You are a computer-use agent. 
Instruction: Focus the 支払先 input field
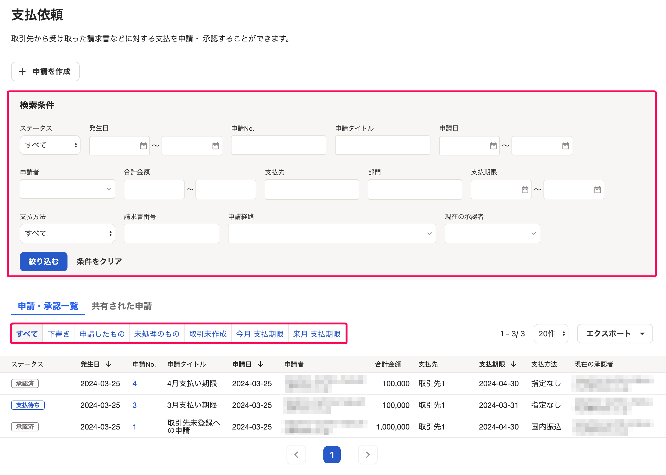point(312,190)
